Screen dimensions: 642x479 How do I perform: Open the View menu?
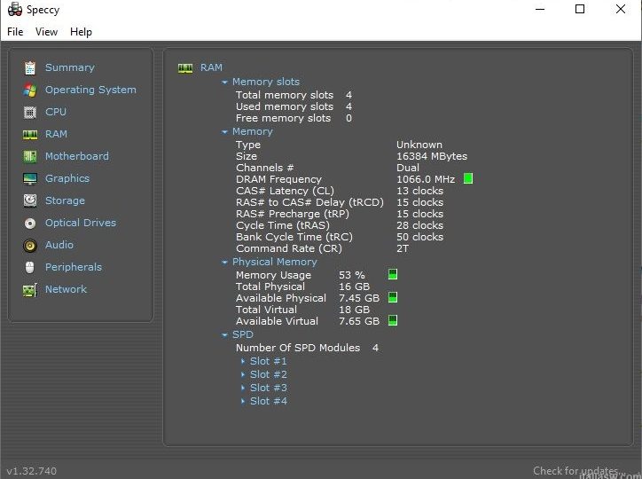point(46,32)
